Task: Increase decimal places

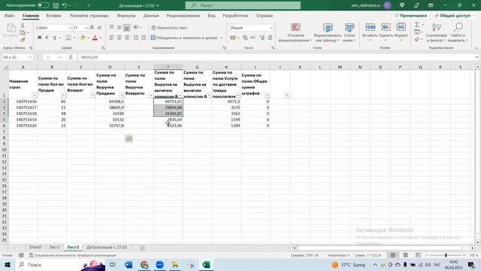Action: point(262,38)
